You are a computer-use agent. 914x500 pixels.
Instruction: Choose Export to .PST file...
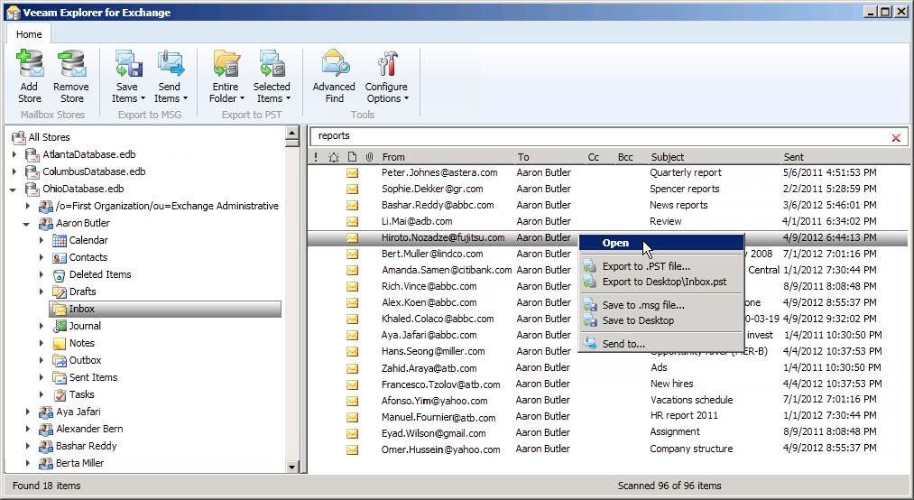661,266
